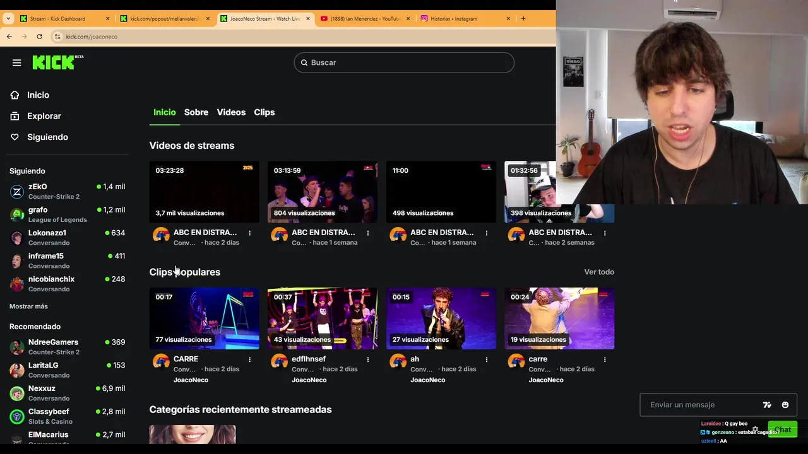Image resolution: width=808 pixels, height=454 pixels.
Task: Click Classybeef channel avatar
Action: [17, 416]
